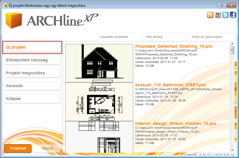Click 'Méret: 12 MB' text
Viewport: 239px width, 158px height.
tap(145, 66)
